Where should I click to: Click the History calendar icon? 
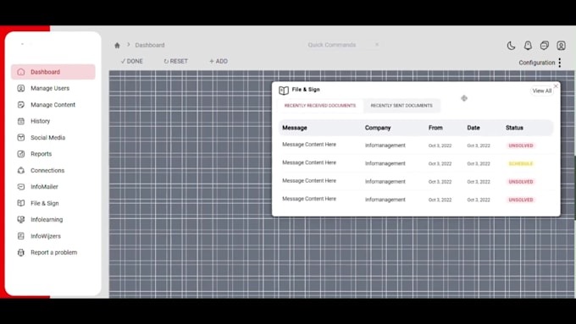pyautogui.click(x=21, y=121)
